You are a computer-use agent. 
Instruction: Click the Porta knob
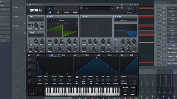[x=125, y=91]
